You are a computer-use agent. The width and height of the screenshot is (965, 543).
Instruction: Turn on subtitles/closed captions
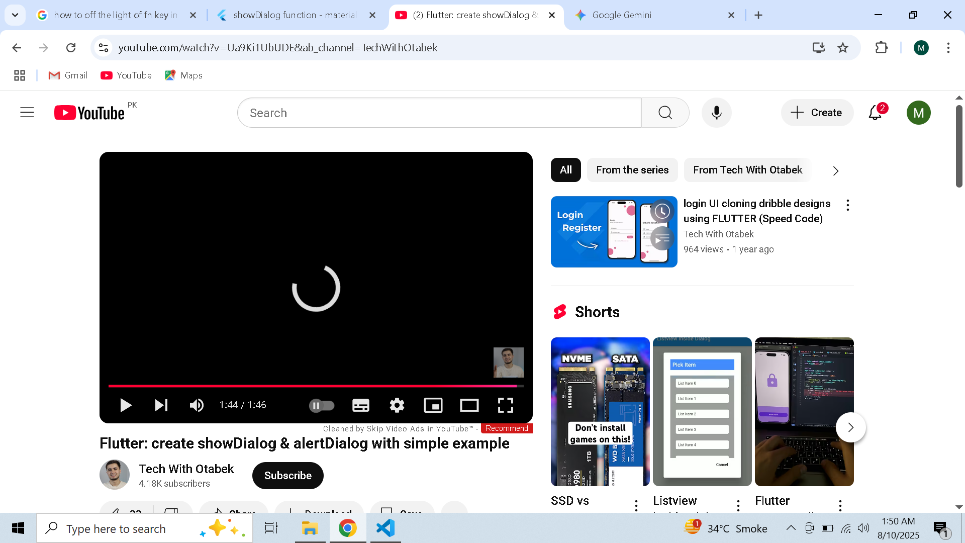361,405
